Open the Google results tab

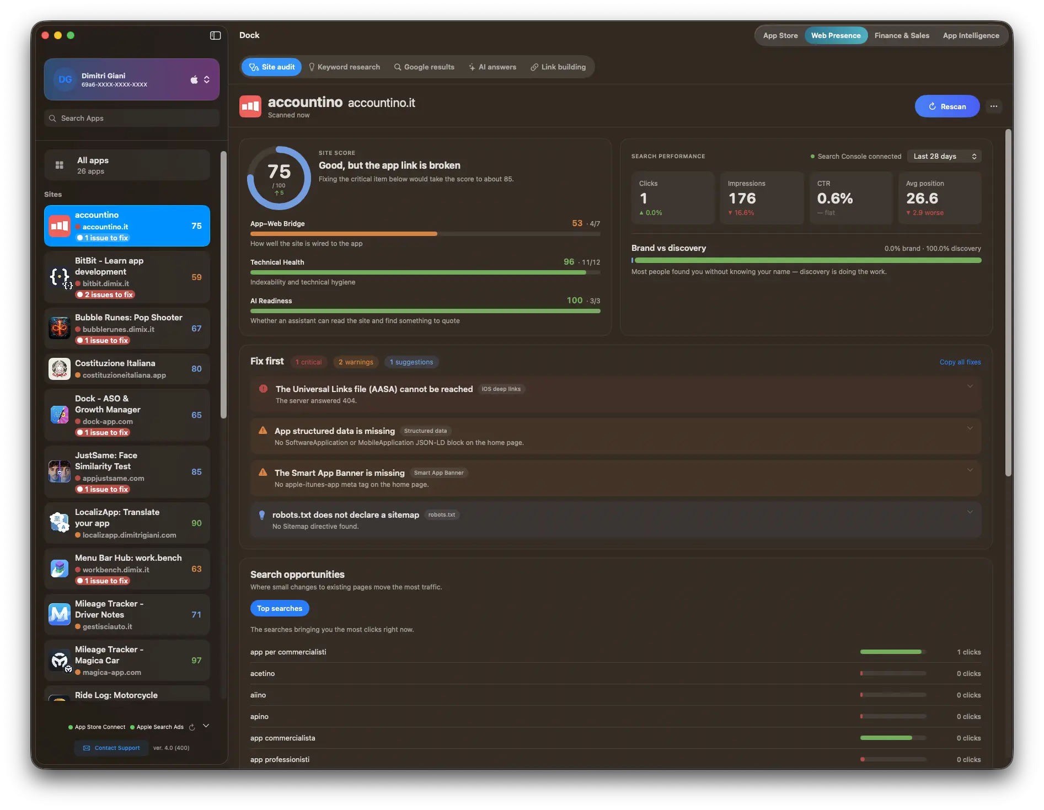click(x=424, y=67)
